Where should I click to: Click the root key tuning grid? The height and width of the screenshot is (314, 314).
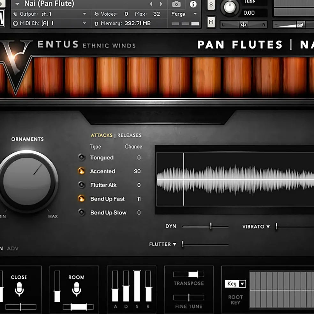281,290
